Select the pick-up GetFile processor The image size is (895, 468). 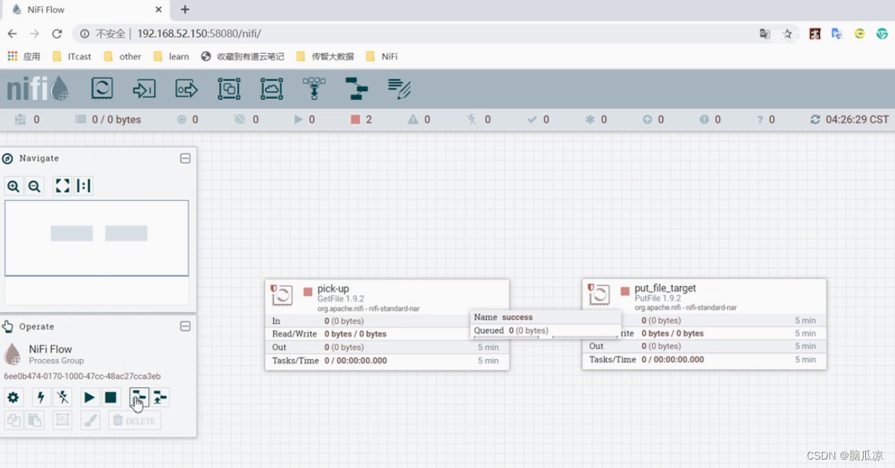(x=387, y=325)
